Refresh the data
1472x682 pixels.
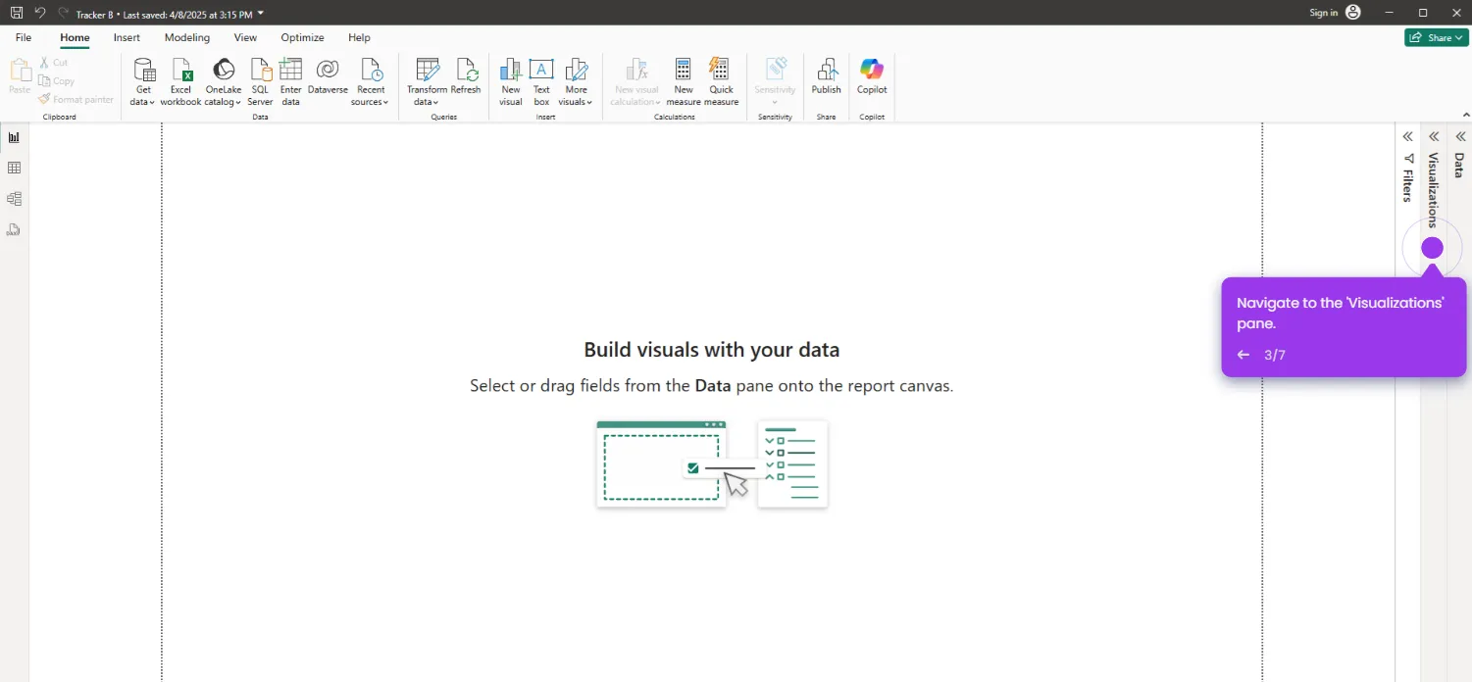coord(466,76)
